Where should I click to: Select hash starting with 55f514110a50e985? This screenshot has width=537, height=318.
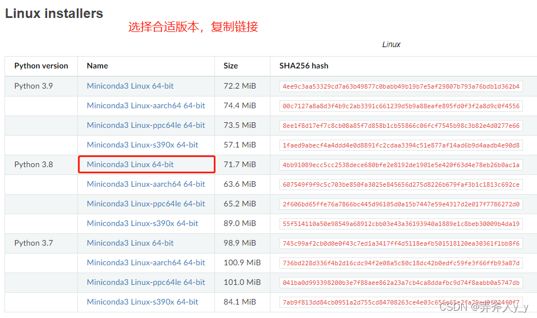tap(401, 224)
